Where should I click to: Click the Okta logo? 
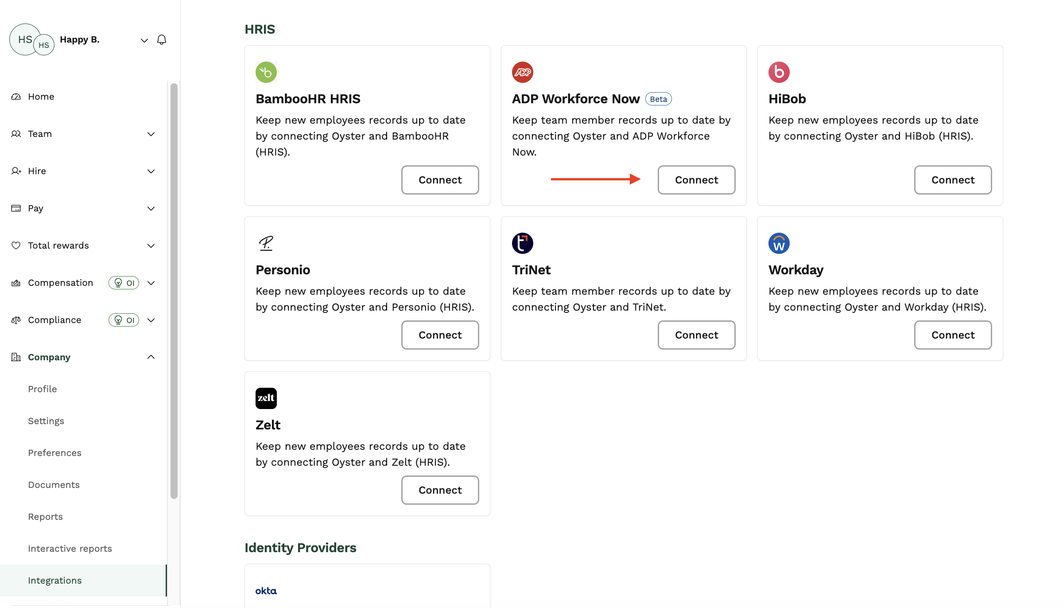click(266, 590)
